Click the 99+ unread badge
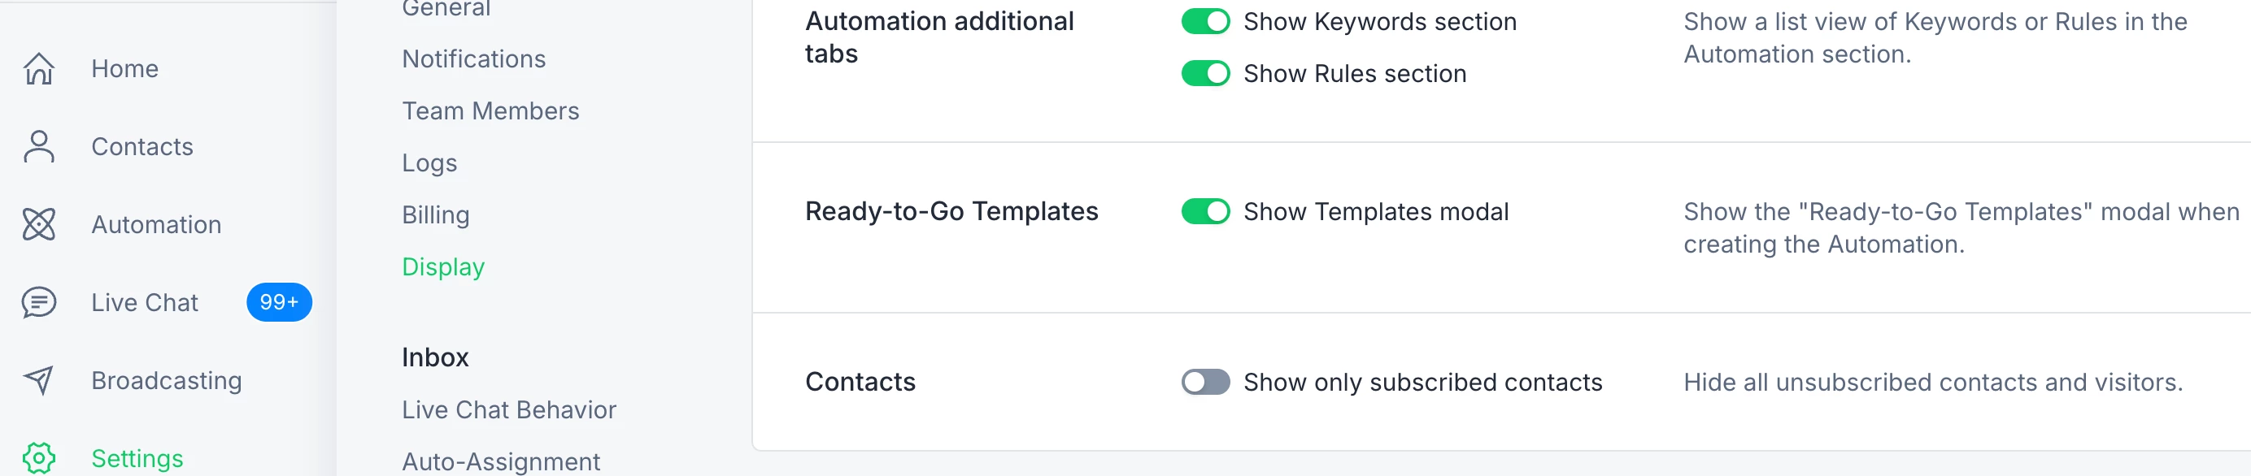 pyautogui.click(x=279, y=302)
